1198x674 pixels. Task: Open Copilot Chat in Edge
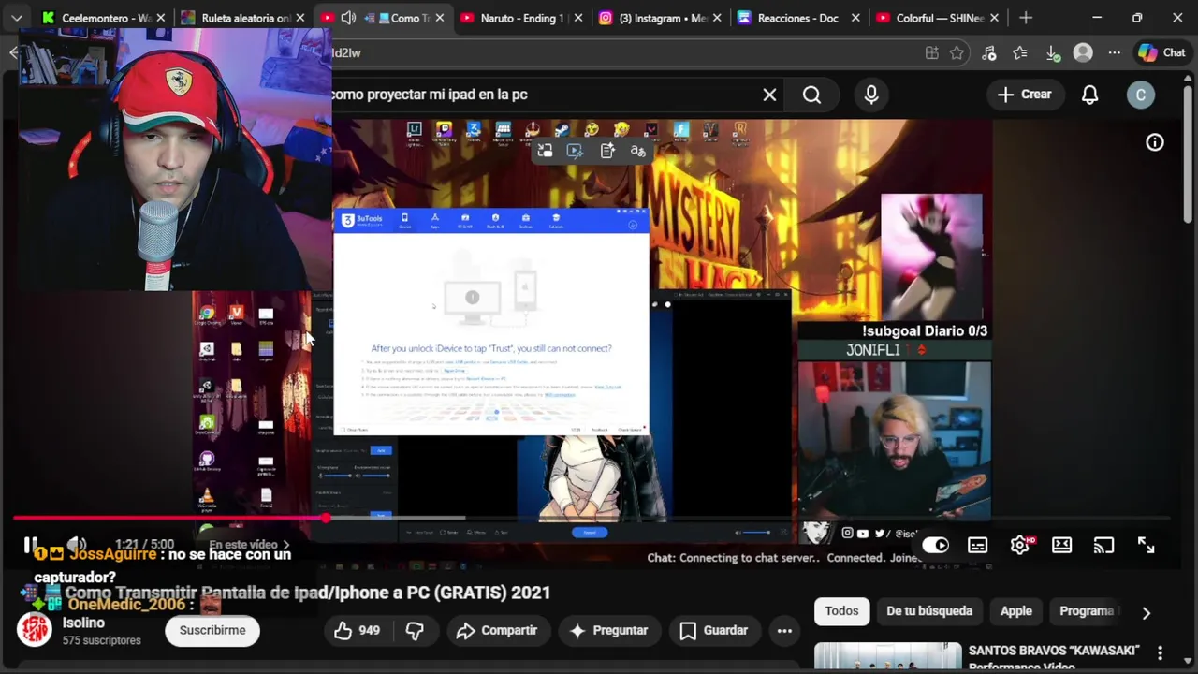pyautogui.click(x=1161, y=53)
